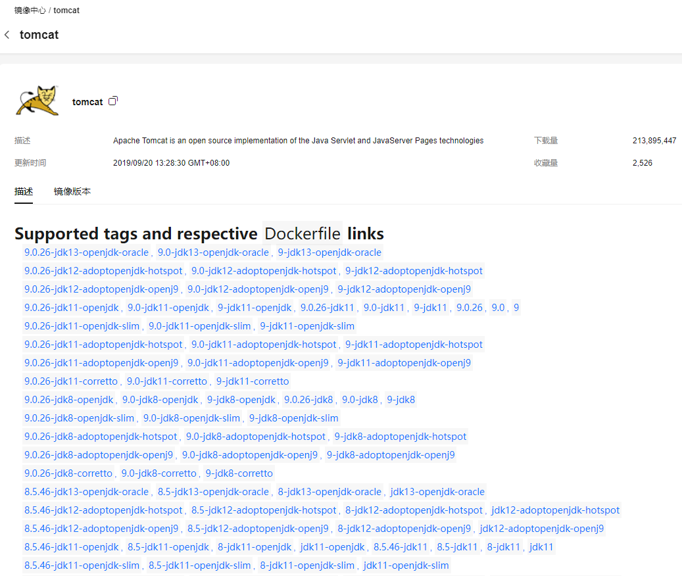Open the 8.5-jdk12-adoptopenjdk-openj9 link
This screenshot has width=682, height=576.
coord(258,529)
